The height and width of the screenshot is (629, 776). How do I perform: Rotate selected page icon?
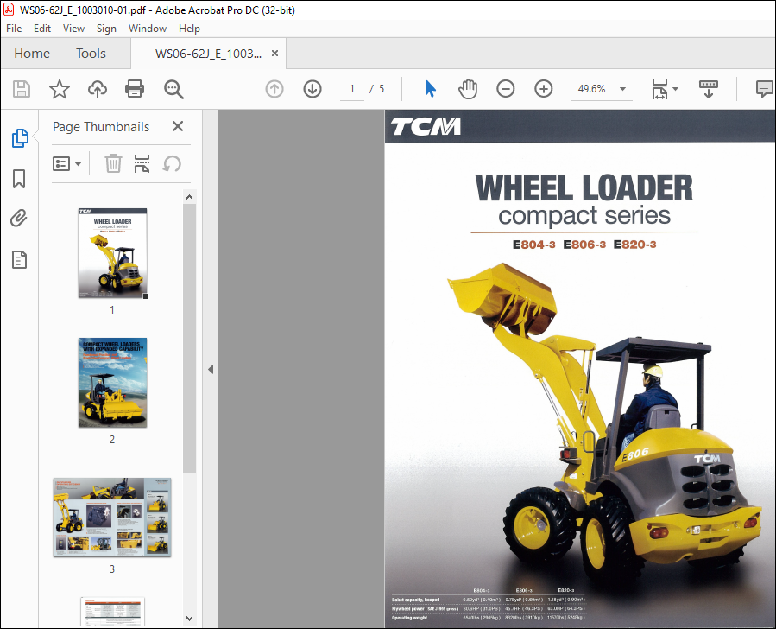point(172,163)
